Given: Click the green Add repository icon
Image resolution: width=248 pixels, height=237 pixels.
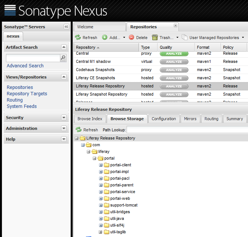Looking at the screenshot, I should [x=105, y=38].
